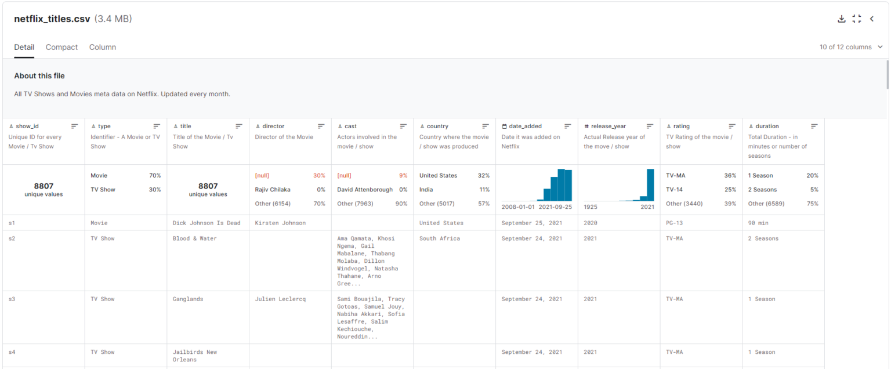Download the netflix_titles.csv file
This screenshot has width=891, height=369.
(841, 18)
